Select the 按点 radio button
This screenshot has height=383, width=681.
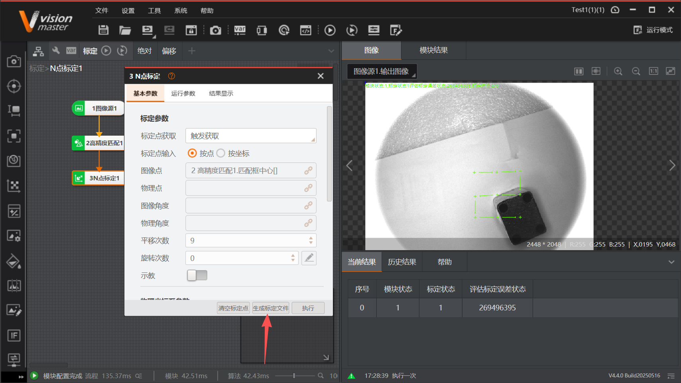point(192,153)
